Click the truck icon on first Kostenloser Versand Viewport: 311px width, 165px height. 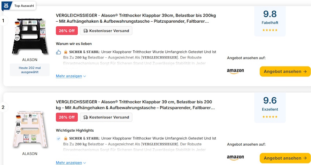pyautogui.click(x=86, y=31)
